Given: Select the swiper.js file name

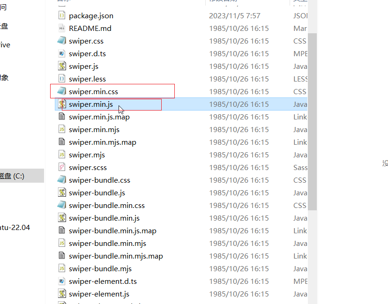Looking at the screenshot, I should [83, 67].
